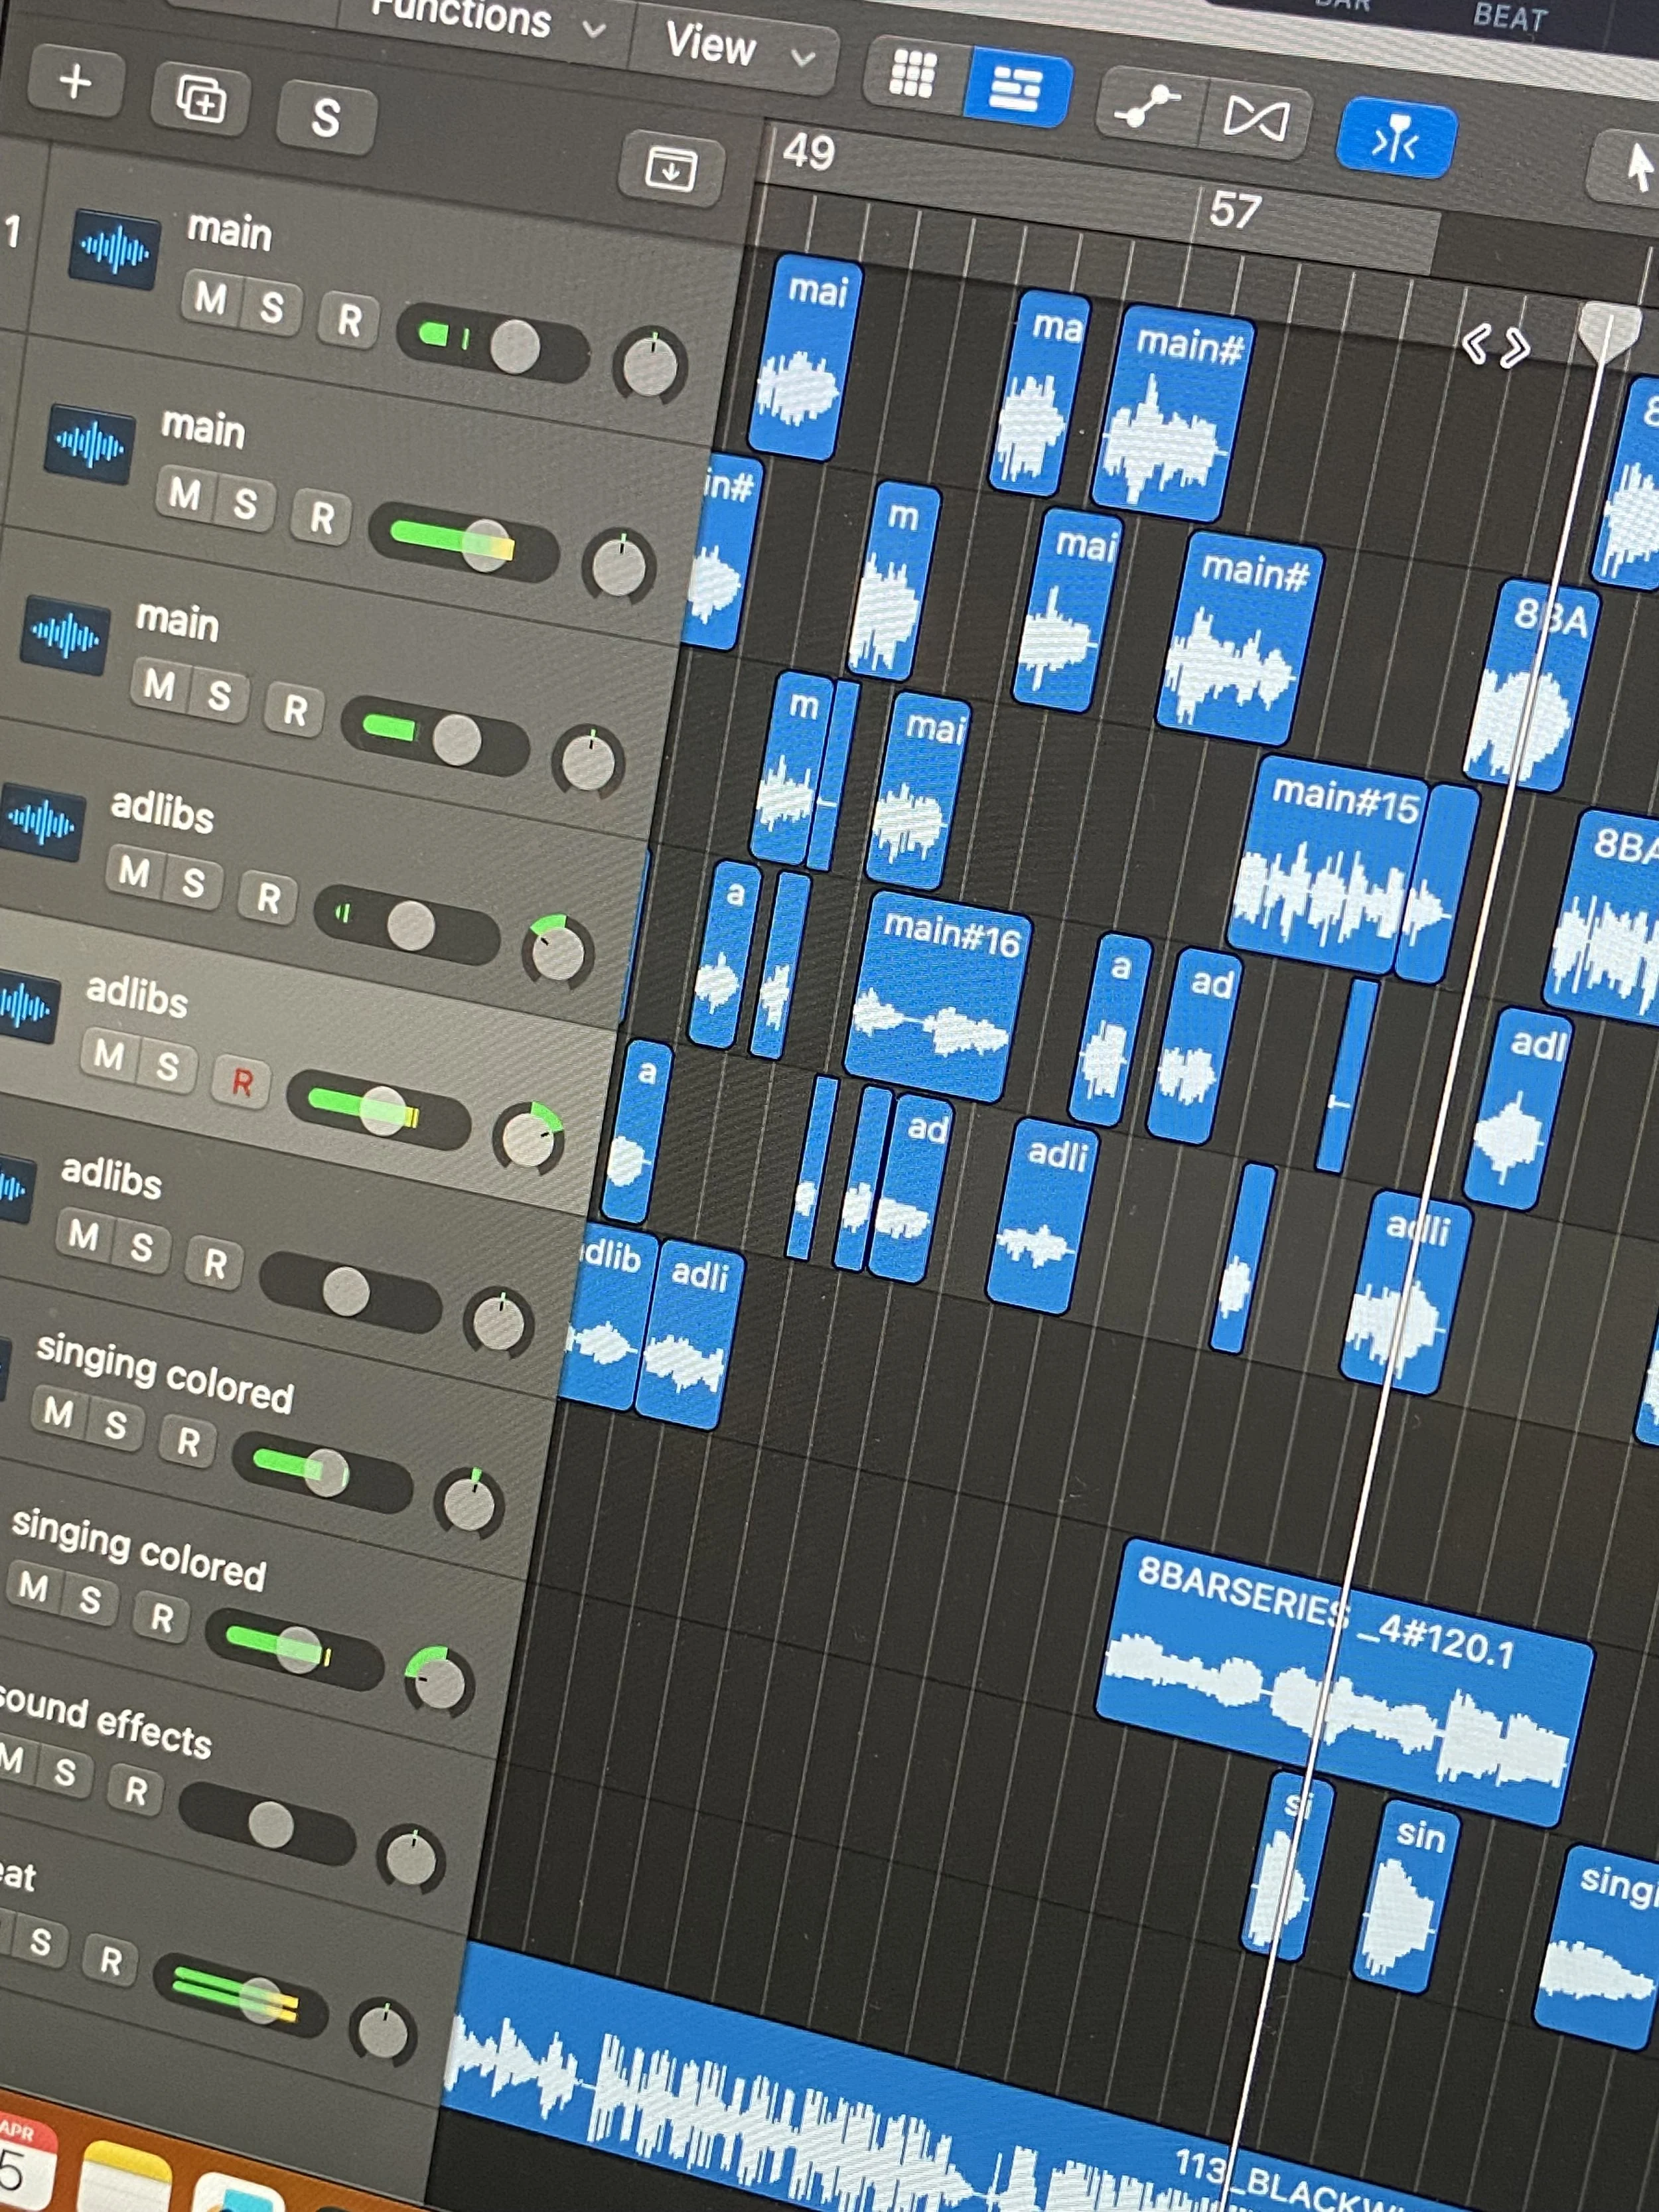
Task: Record-enable the second main track
Action: coord(321,518)
